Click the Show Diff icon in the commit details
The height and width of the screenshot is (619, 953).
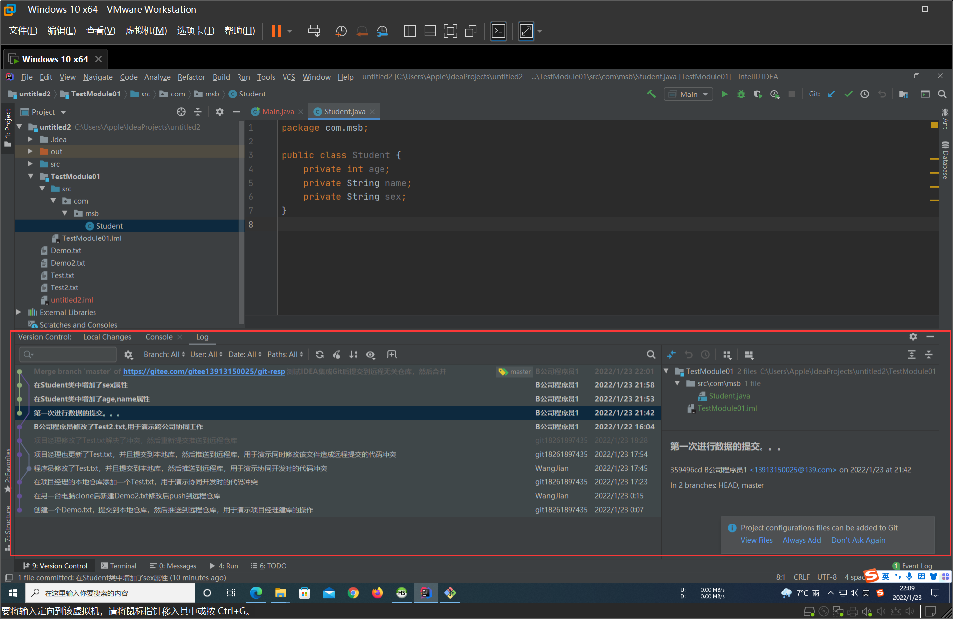(x=671, y=354)
